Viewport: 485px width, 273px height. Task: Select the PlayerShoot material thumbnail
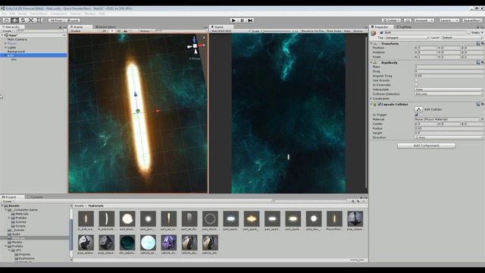click(334, 219)
